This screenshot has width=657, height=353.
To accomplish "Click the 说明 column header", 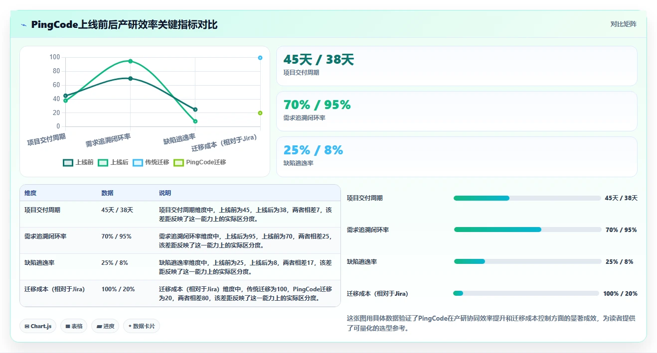I will pyautogui.click(x=165, y=193).
